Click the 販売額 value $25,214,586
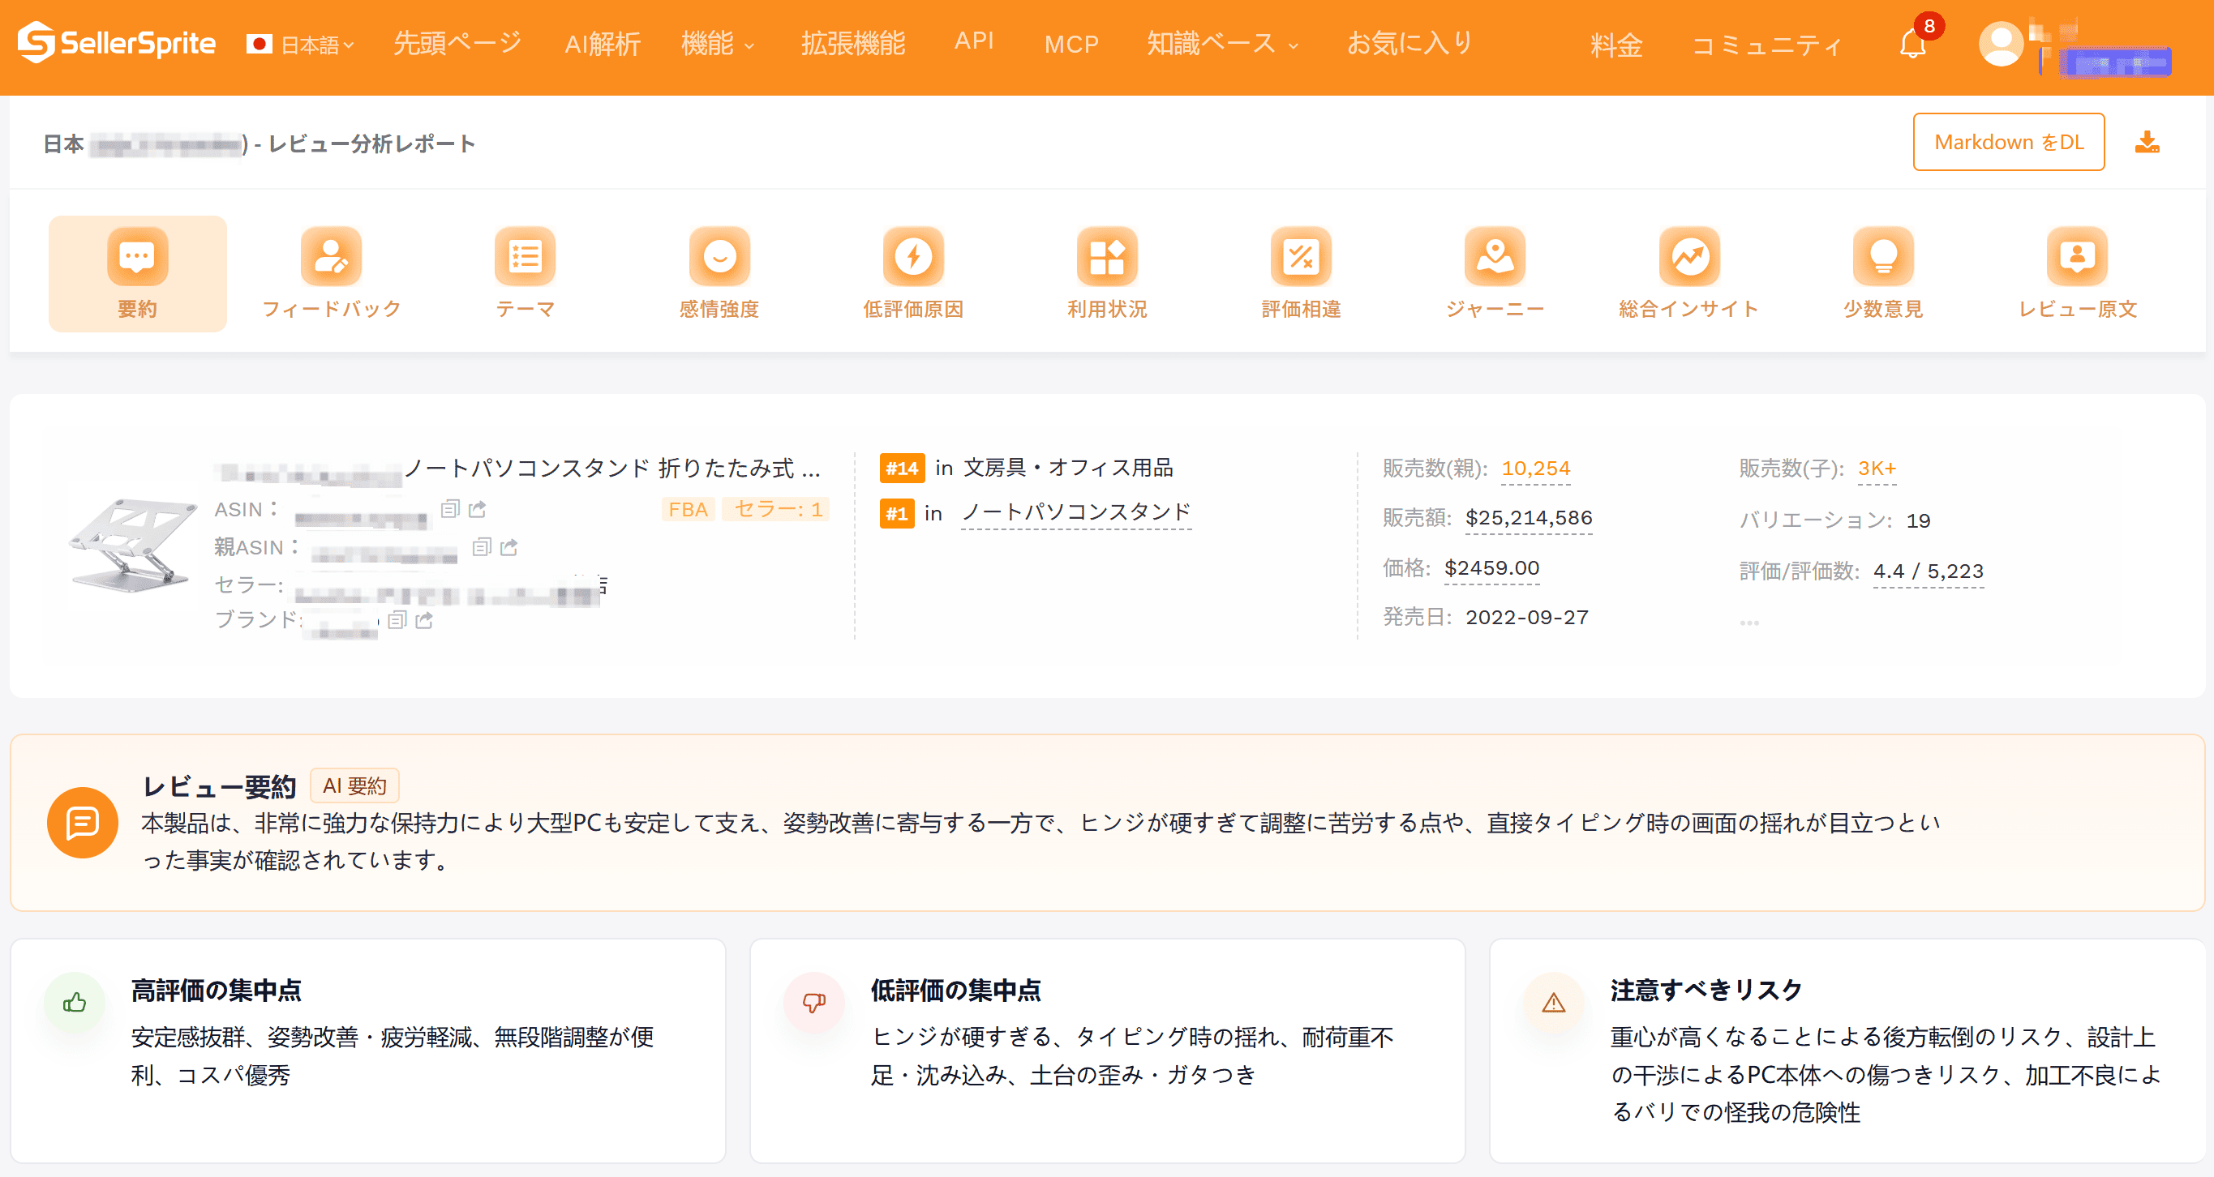The image size is (2214, 1177). (1529, 518)
